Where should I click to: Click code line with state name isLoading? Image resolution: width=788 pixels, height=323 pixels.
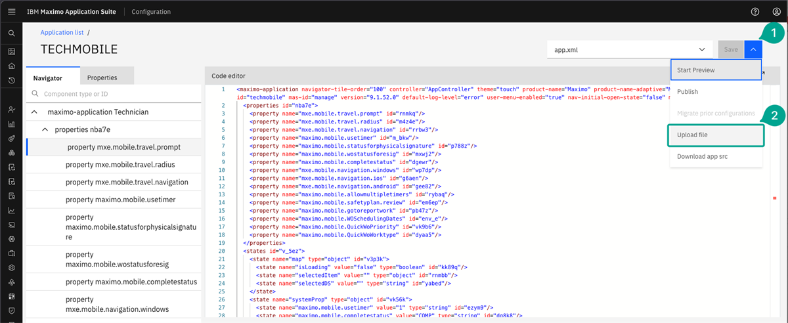(x=362, y=267)
